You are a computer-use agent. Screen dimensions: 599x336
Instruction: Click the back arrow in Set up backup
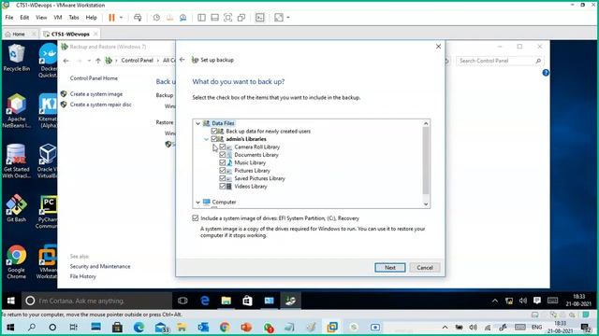[x=183, y=60]
